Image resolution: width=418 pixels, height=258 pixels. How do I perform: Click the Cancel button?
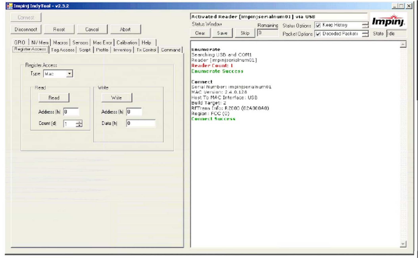click(x=92, y=30)
